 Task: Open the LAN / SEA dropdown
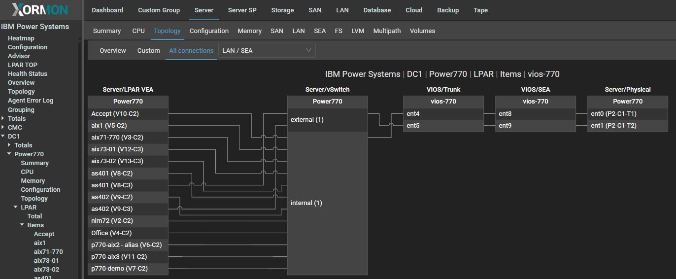[x=267, y=50]
